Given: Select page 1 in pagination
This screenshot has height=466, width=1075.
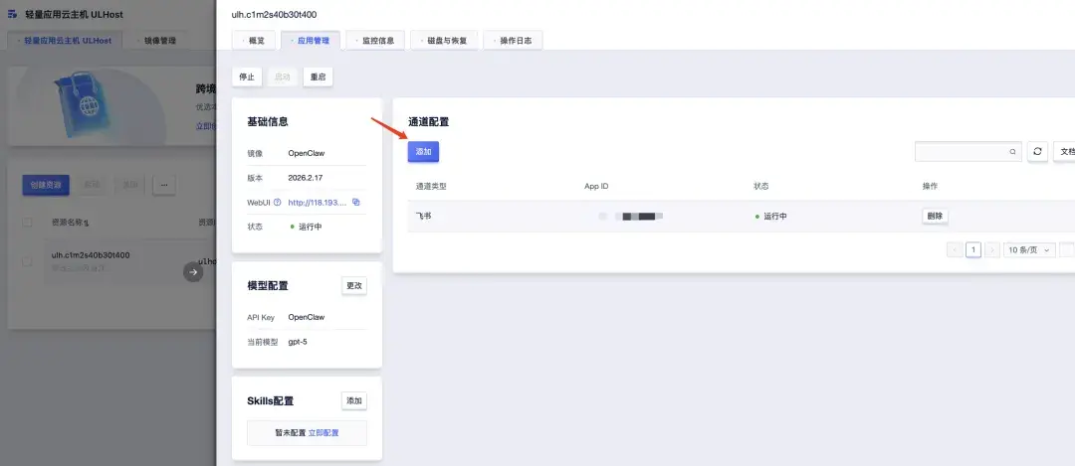Looking at the screenshot, I should pyautogui.click(x=973, y=249).
